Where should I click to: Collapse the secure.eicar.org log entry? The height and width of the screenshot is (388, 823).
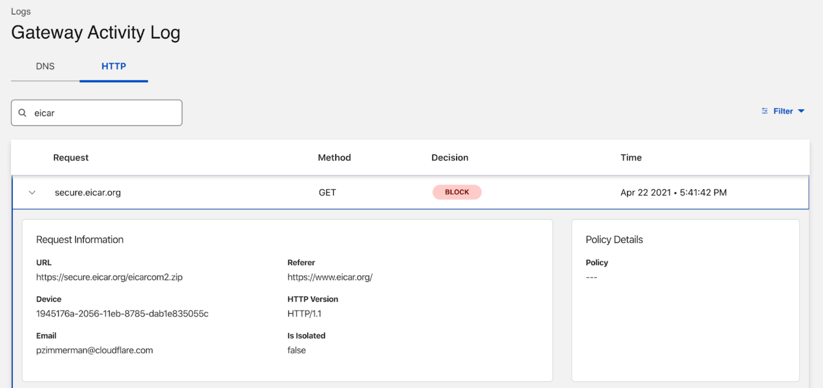coord(32,193)
